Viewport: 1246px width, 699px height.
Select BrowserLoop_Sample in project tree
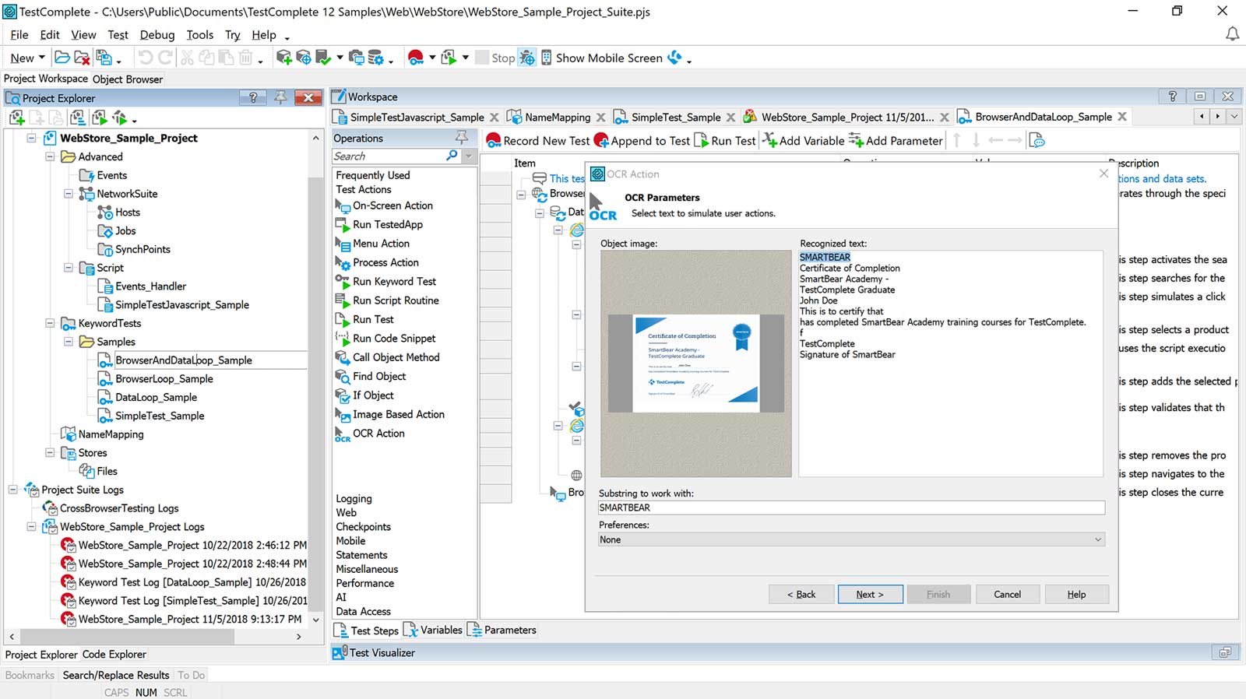coord(164,379)
